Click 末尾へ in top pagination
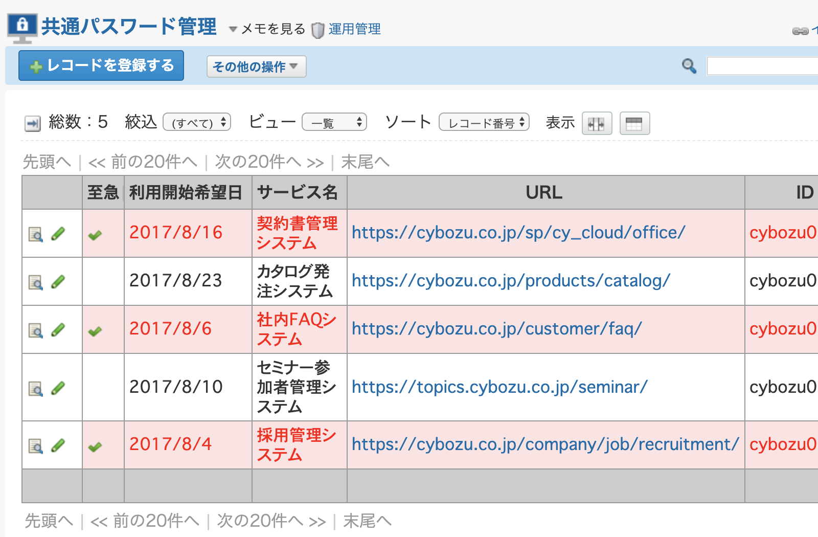The height and width of the screenshot is (537, 818). 365,162
